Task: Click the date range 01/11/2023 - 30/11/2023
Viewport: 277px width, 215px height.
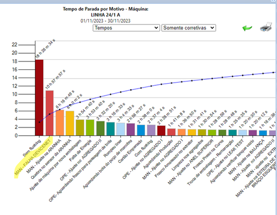Action: coord(105,21)
